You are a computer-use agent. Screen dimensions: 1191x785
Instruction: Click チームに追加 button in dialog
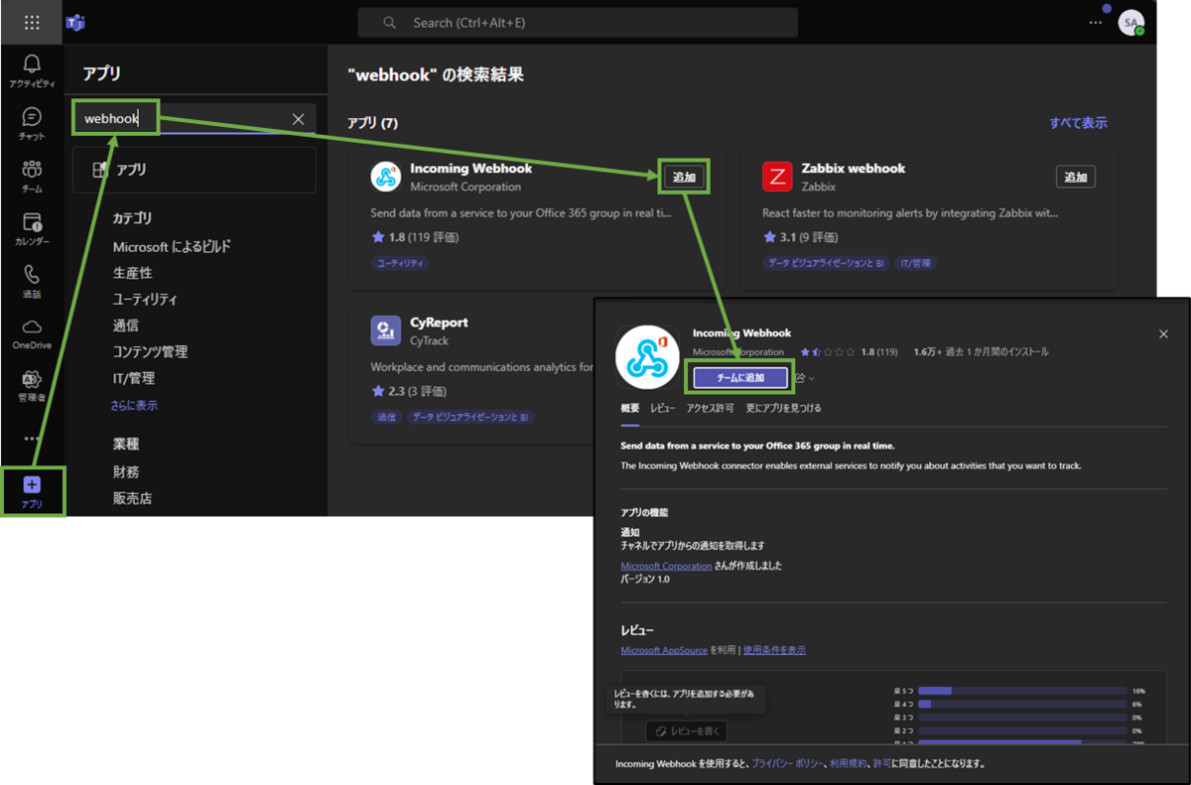pos(741,377)
